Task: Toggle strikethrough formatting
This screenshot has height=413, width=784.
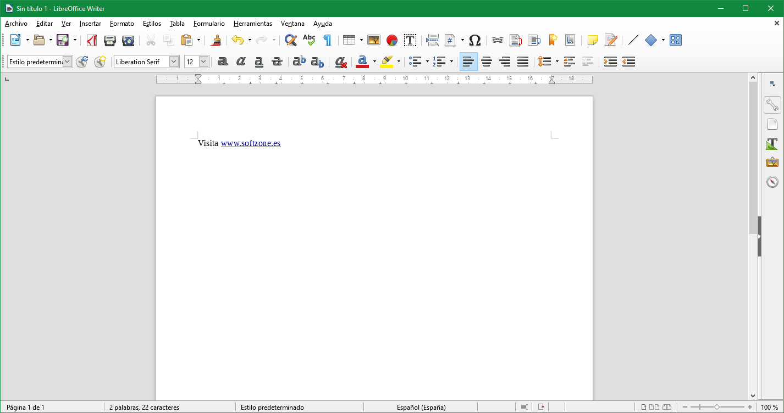Action: coord(277,62)
